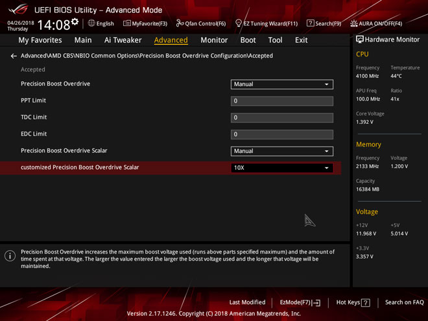The height and width of the screenshot is (321, 428).
Task: Click the +5V 5.014 V reading
Action: (399, 233)
